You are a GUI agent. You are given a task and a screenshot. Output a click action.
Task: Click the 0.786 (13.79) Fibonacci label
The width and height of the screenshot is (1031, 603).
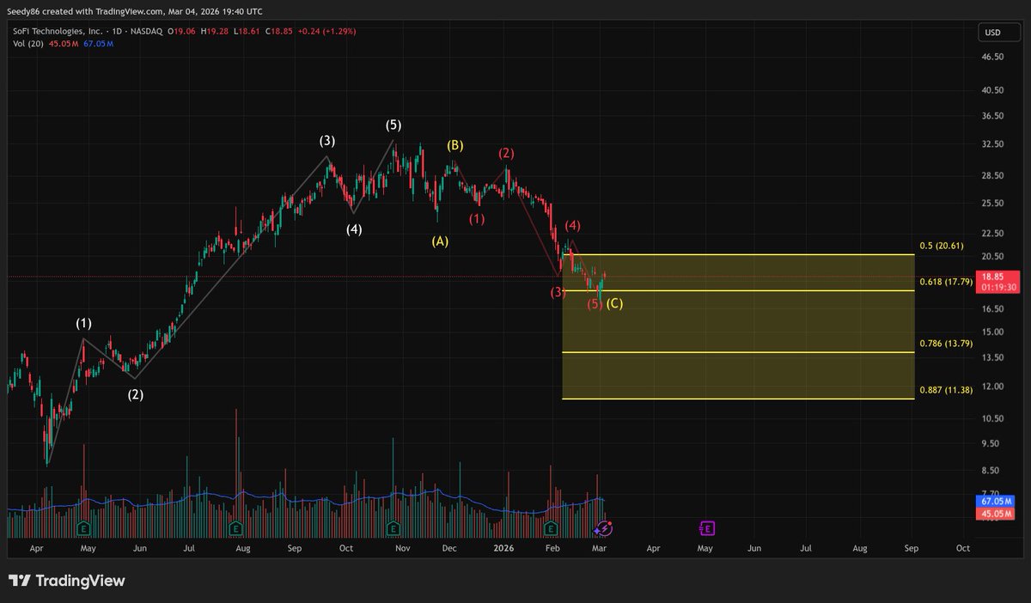[x=946, y=344]
